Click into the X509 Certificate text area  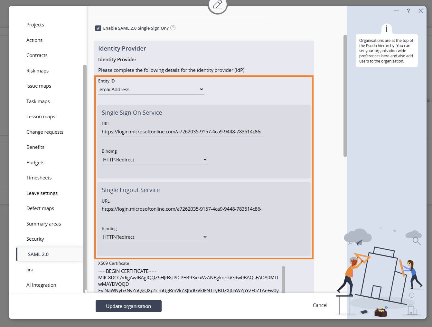click(188, 281)
